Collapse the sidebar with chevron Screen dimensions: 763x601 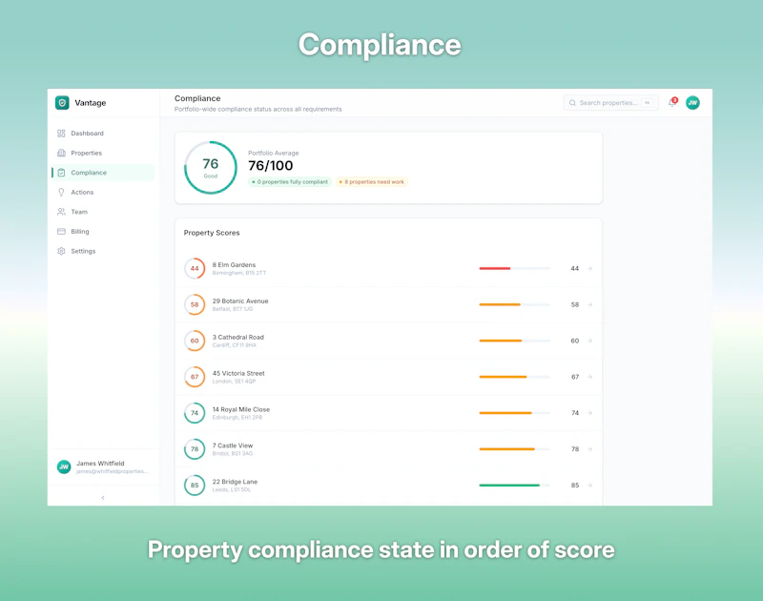[103, 497]
